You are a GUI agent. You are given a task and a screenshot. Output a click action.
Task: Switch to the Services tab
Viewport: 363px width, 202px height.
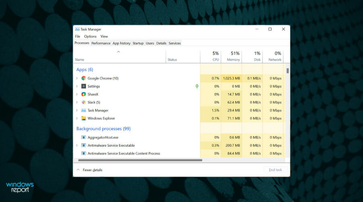(175, 43)
